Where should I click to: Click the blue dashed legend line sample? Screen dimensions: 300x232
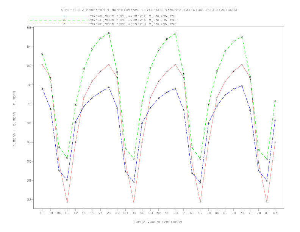coord(59,24)
